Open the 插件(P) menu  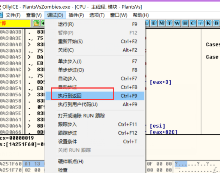click(x=76, y=15)
